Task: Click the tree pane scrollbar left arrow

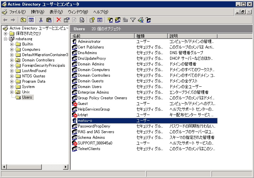Action: pos(4,167)
